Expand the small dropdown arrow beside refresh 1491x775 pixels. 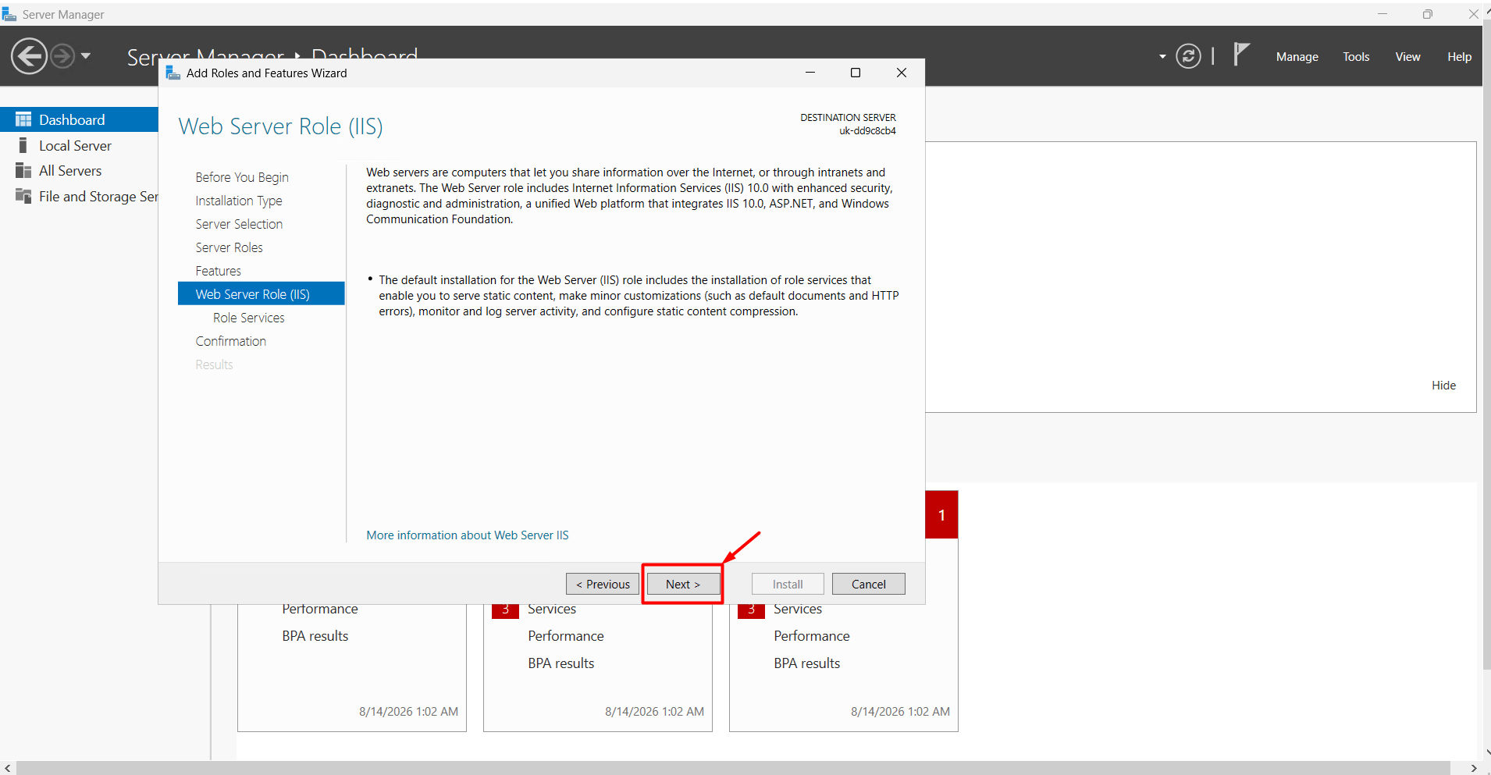coord(1162,57)
